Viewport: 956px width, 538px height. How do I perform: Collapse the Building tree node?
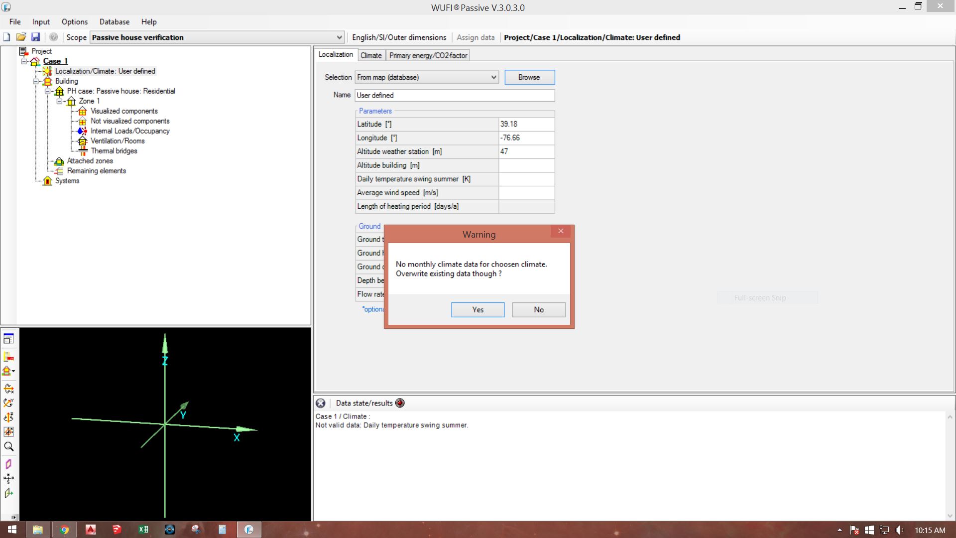tap(36, 81)
